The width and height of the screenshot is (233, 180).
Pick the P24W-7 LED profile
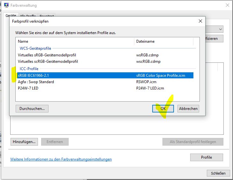point(28,88)
